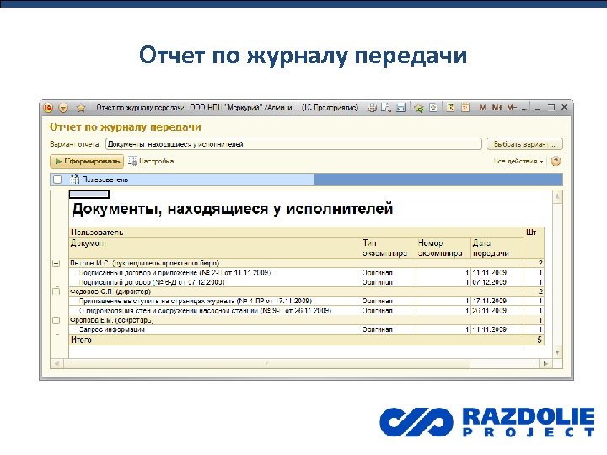Click the horizontal scrollbar right arrow
This screenshot has width=607, height=455.
[x=545, y=364]
